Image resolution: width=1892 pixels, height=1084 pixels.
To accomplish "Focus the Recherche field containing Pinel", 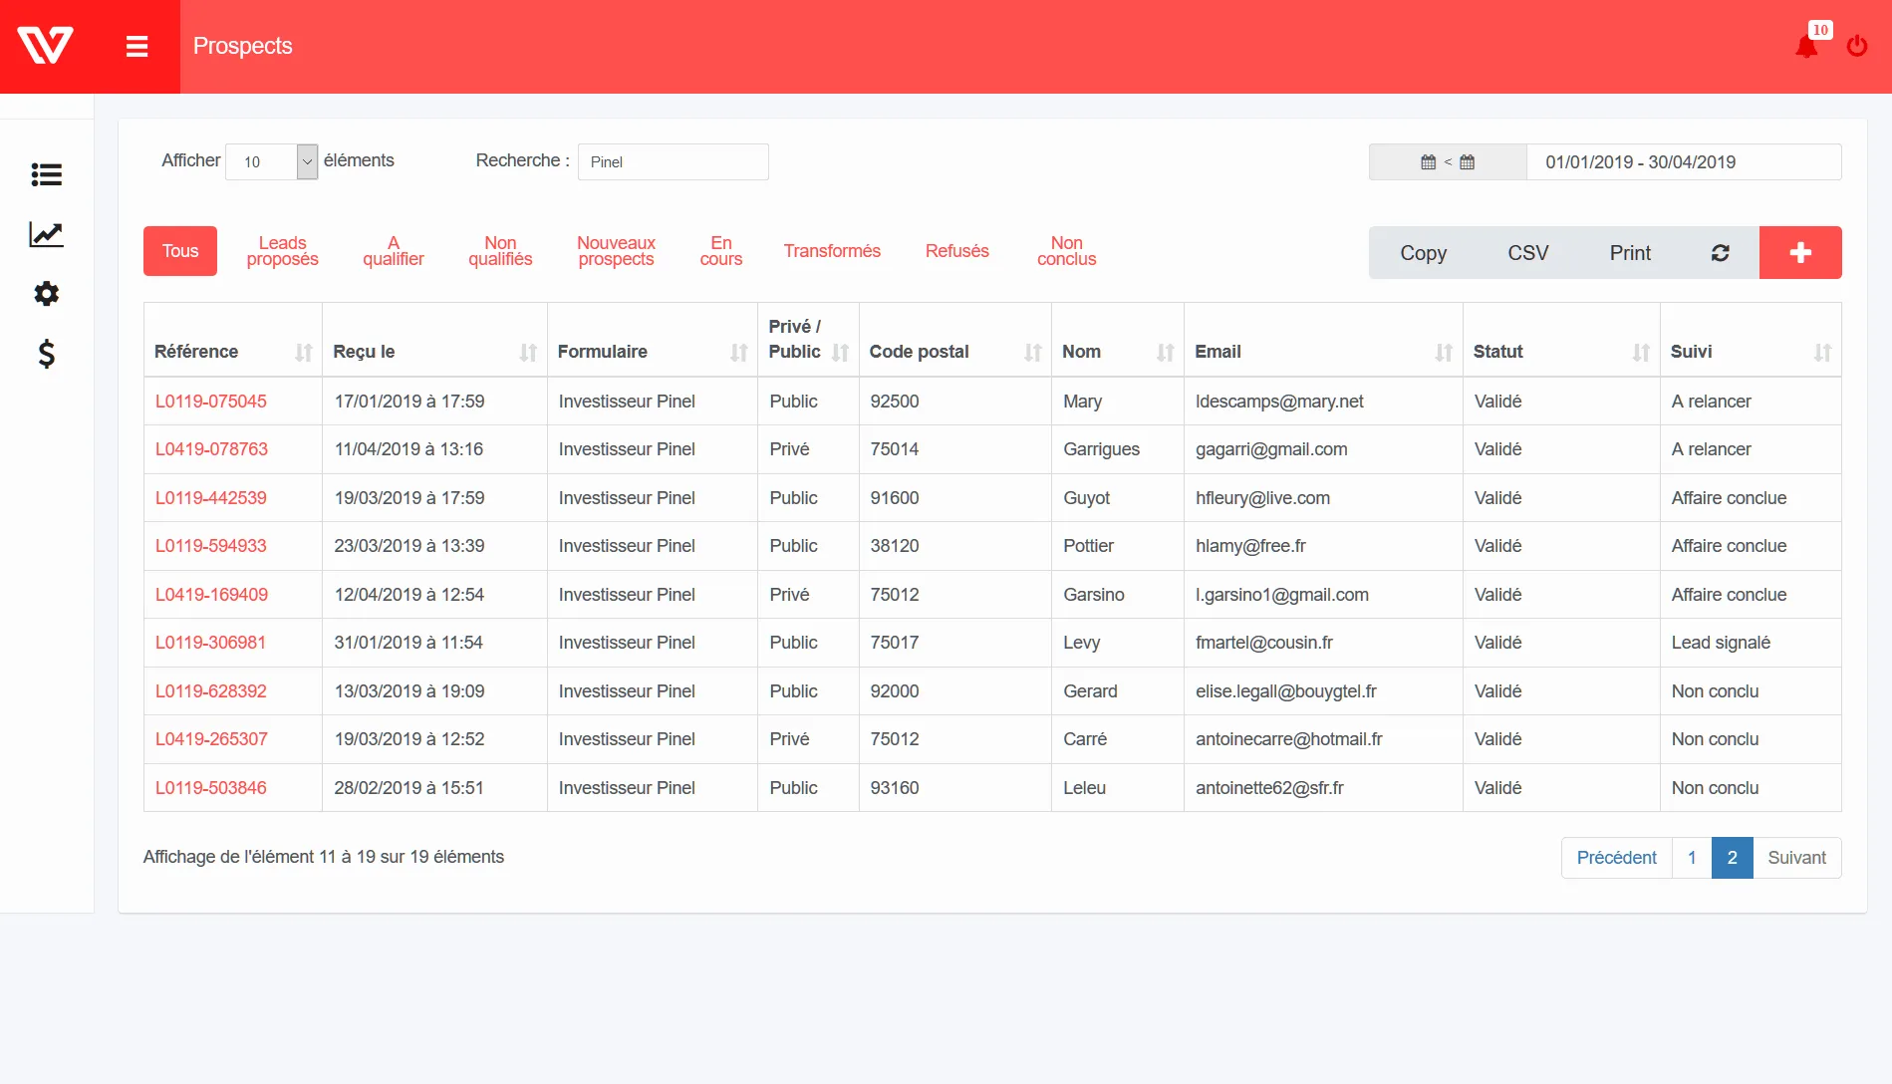I will coord(673,162).
